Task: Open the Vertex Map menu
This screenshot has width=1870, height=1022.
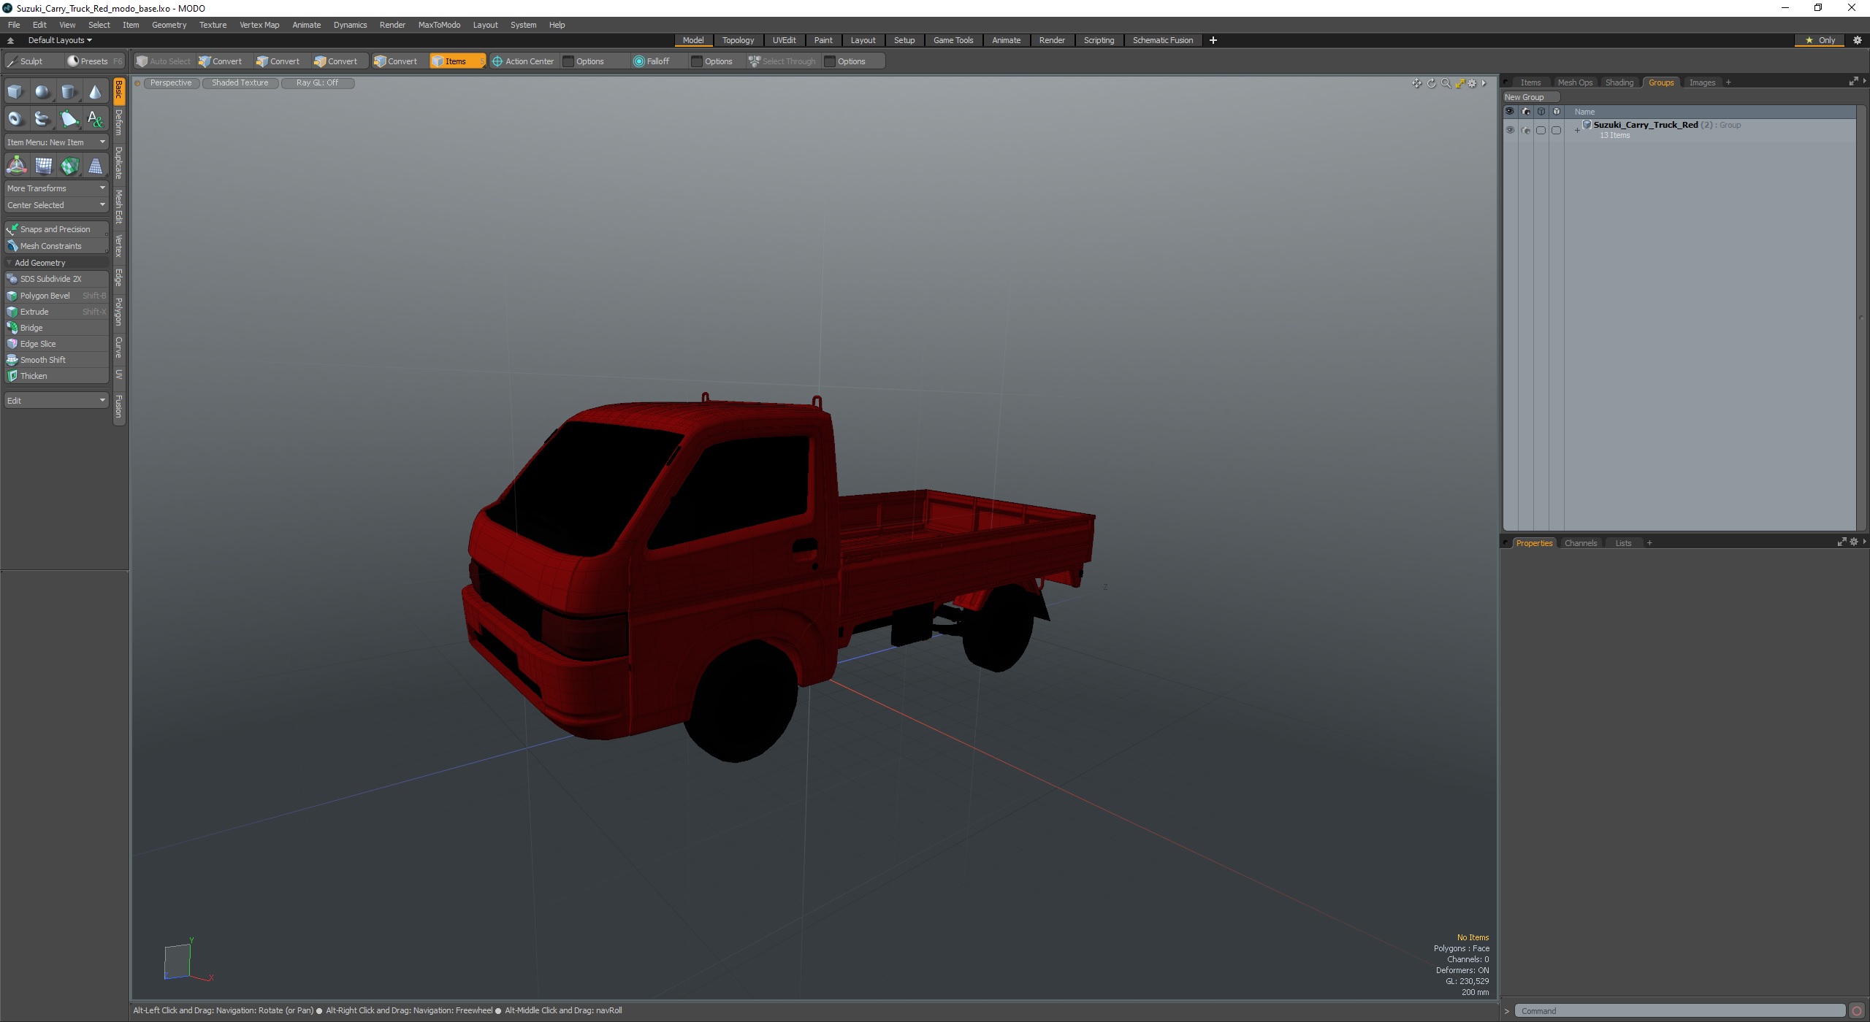Action: click(259, 25)
